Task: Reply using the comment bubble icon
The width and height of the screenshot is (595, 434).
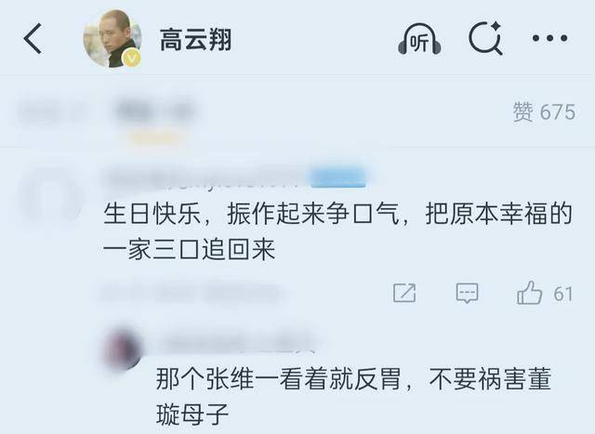Action: coord(467,293)
